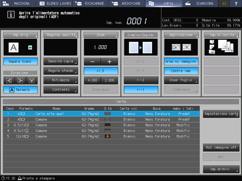The width and height of the screenshot is (242, 181).
Task: Select Normale direction
Action: [x=21, y=90]
